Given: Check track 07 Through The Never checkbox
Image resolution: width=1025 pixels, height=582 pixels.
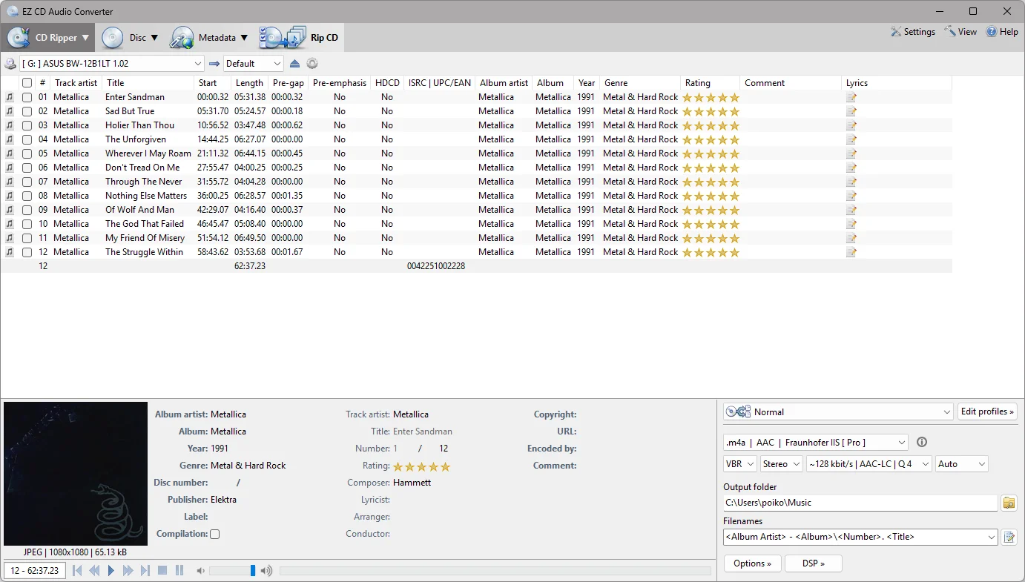Looking at the screenshot, I should [x=27, y=182].
